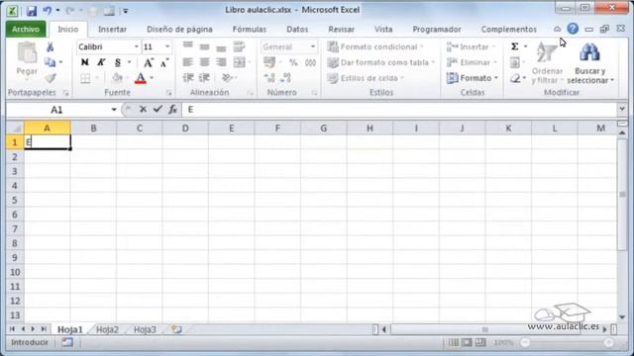
Task: Switch to the Vista tab
Action: 383,29
